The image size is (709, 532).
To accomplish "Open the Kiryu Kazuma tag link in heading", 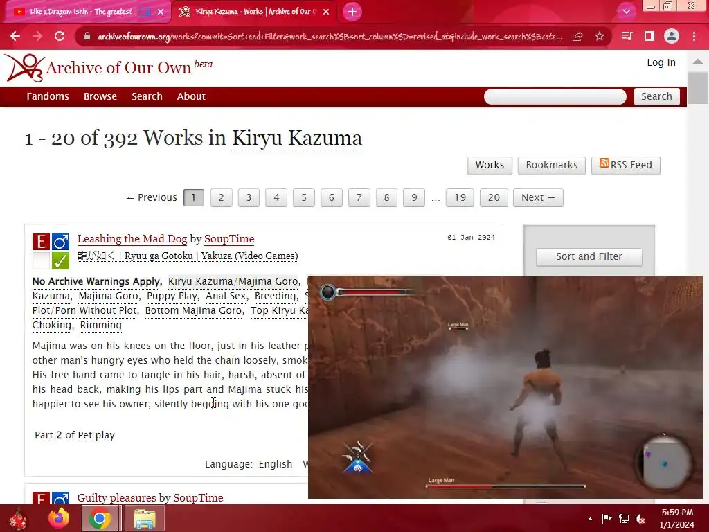I will [296, 138].
